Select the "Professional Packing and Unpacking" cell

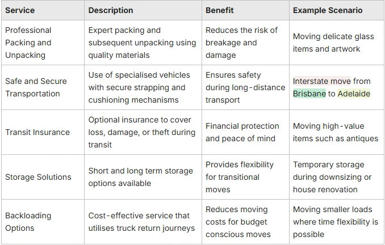(28, 43)
